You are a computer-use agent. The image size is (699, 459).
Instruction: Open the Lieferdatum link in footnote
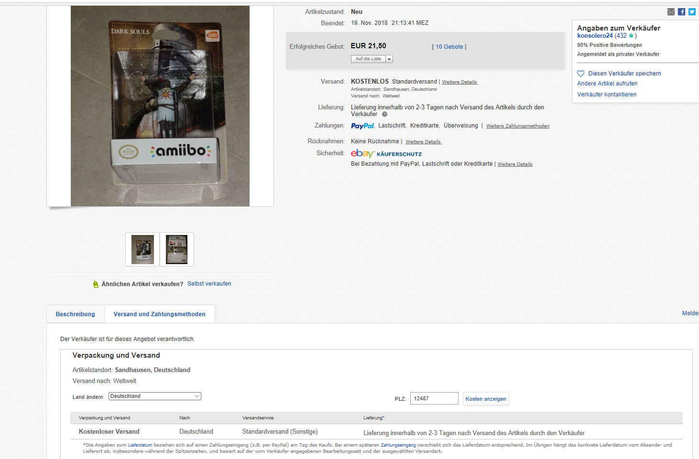tap(140, 445)
